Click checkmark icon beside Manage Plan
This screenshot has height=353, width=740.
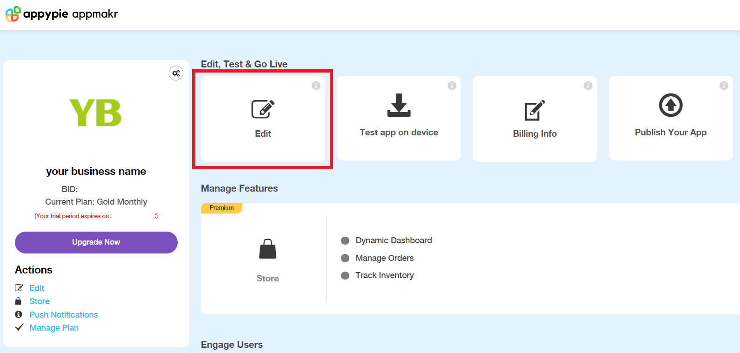(19, 327)
